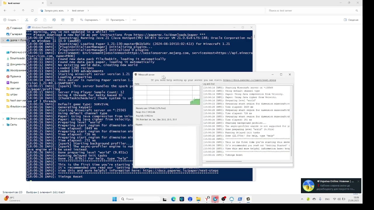This screenshot has width=374, height=210.
Task: Click the Rename icon in Explorer toolbar
Action: coord(54,20)
